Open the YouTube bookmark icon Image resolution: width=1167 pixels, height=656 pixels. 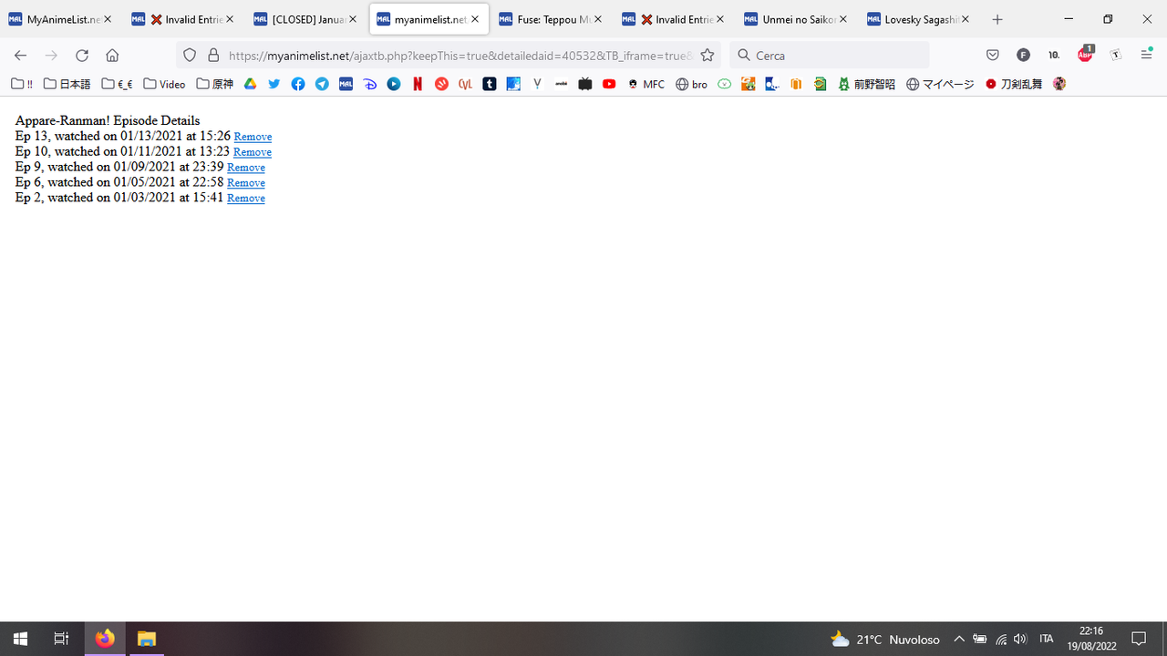point(609,84)
